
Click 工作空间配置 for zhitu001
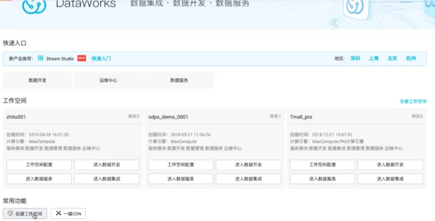(39, 165)
